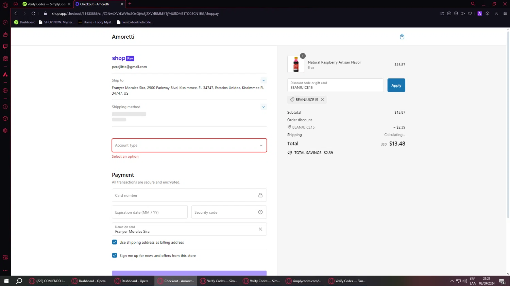
Task: Toggle Use shipping address as billing address
Action: [115, 242]
